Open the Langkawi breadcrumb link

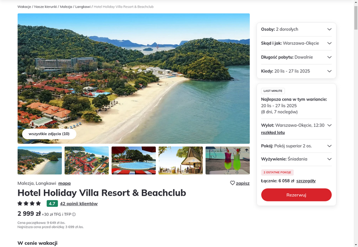[x=83, y=7]
